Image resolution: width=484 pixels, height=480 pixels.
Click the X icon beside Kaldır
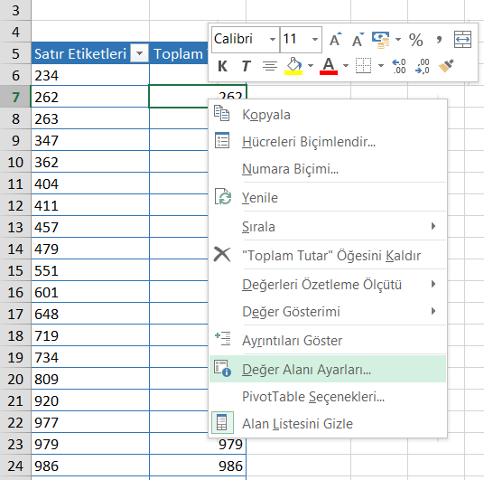(x=222, y=255)
